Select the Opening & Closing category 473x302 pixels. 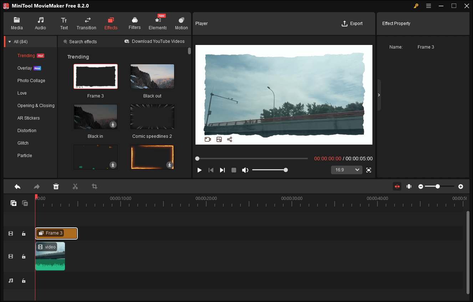point(36,106)
